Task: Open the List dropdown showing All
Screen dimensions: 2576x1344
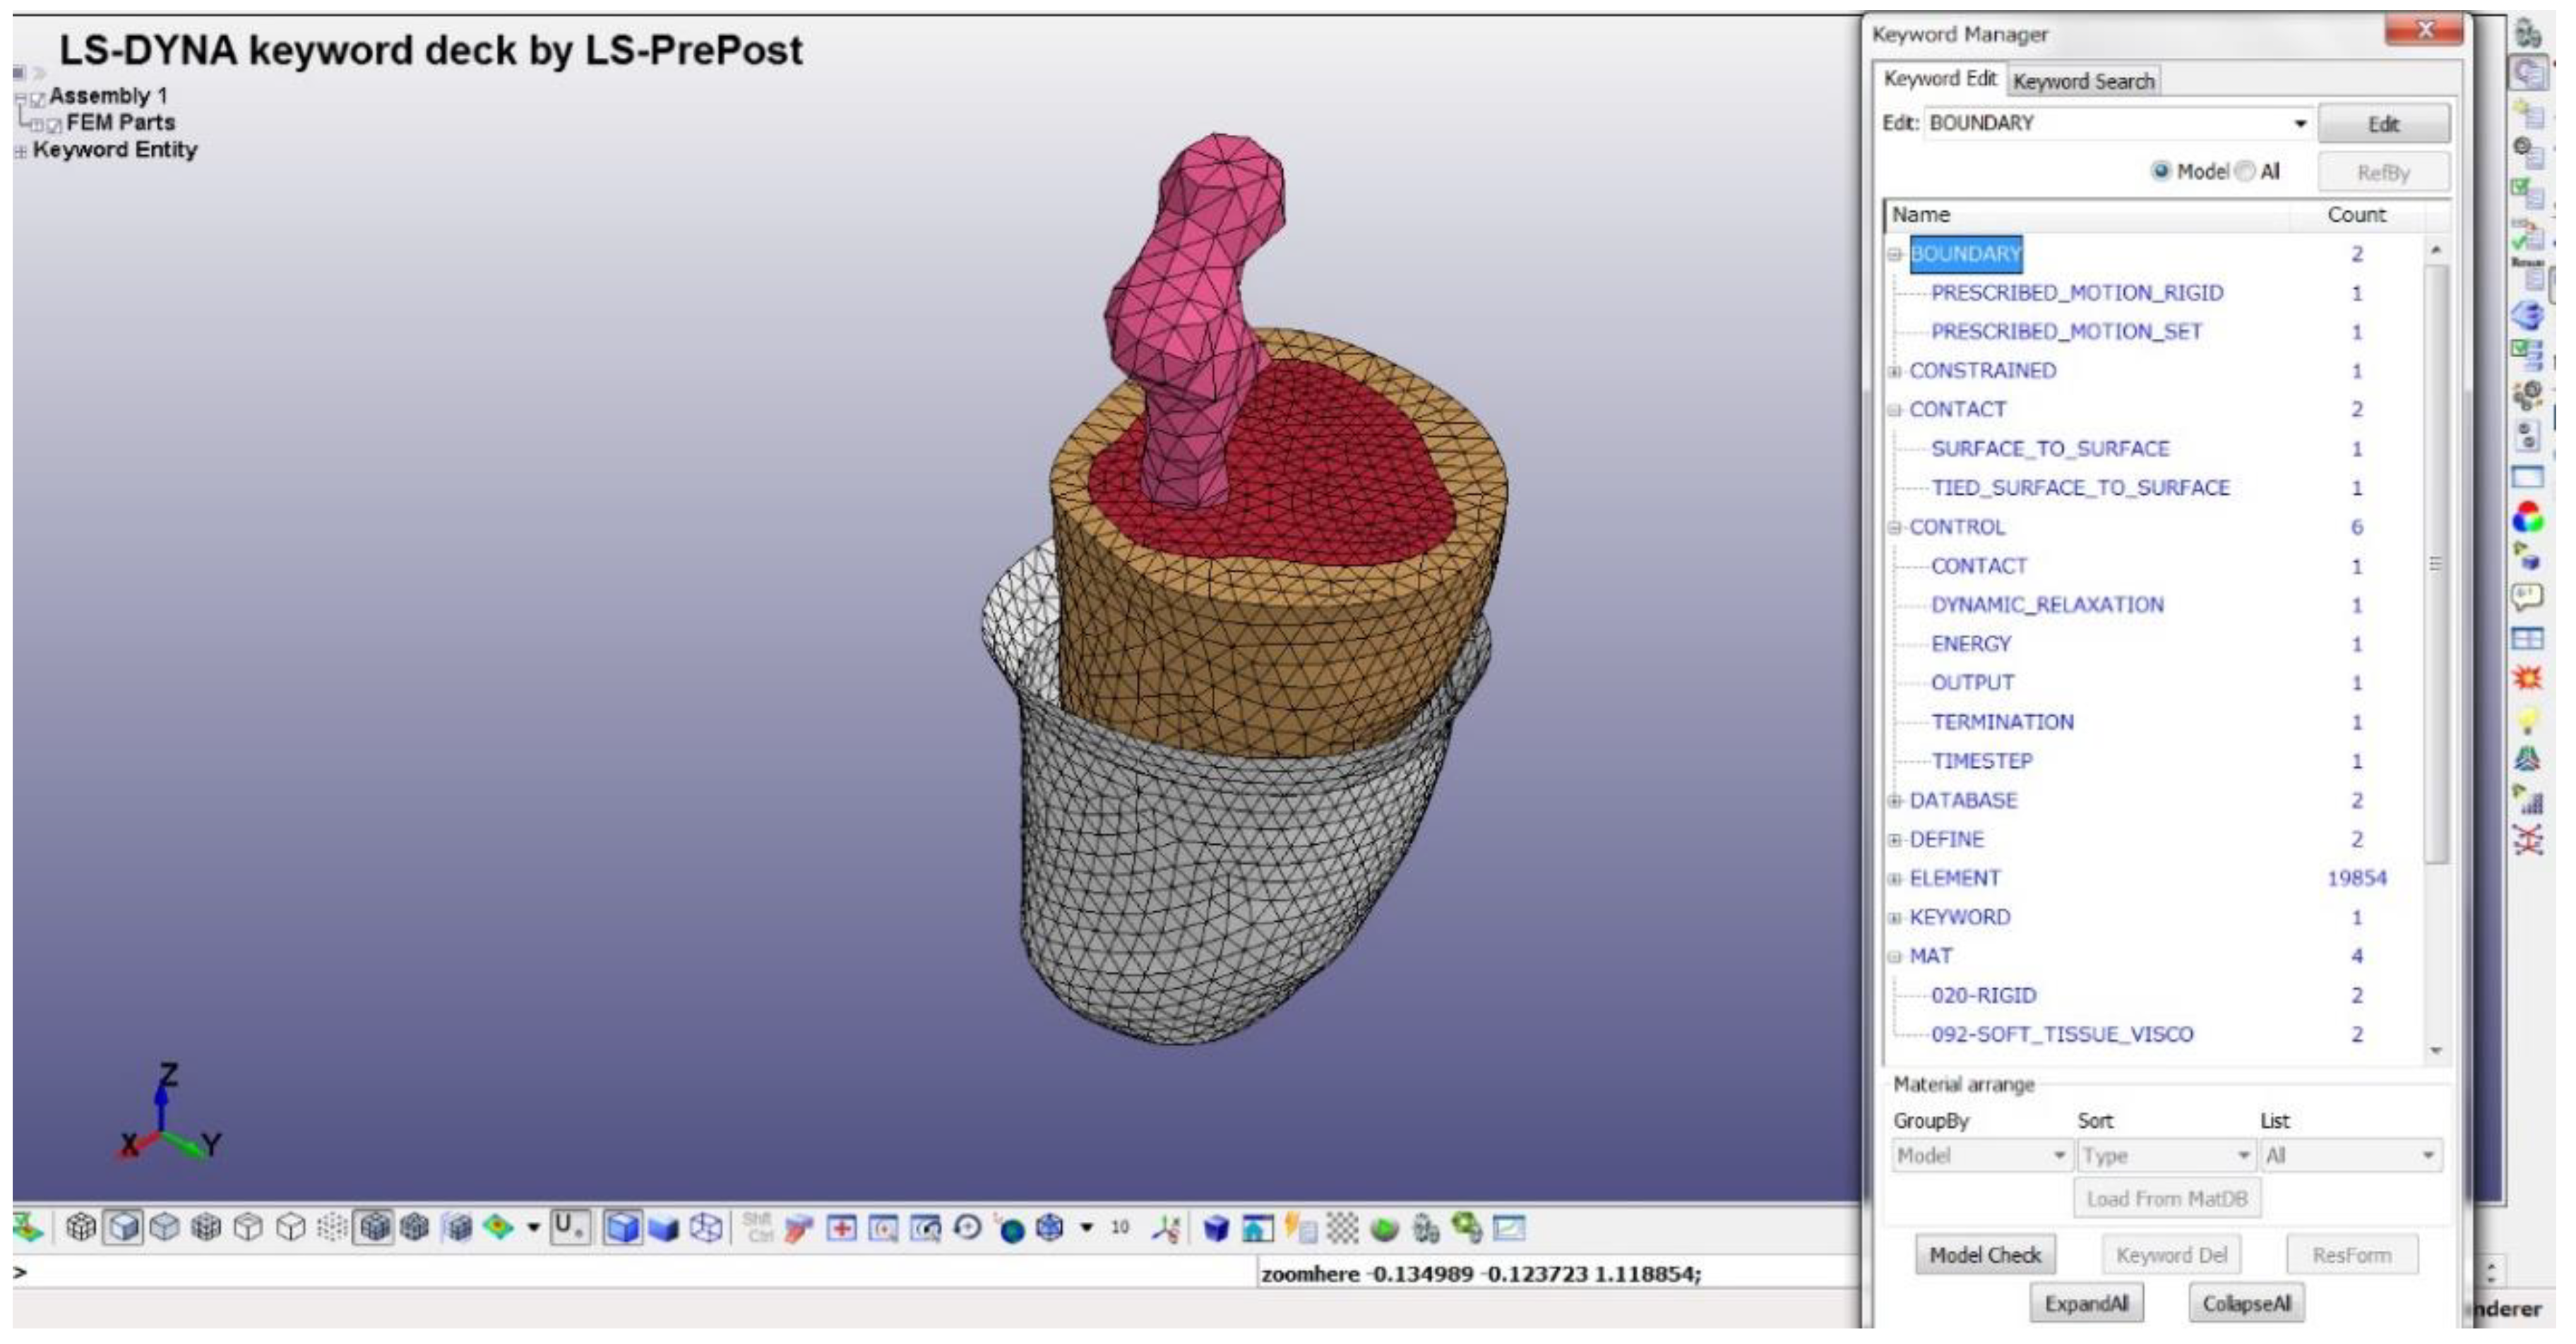Action: point(2351,1156)
